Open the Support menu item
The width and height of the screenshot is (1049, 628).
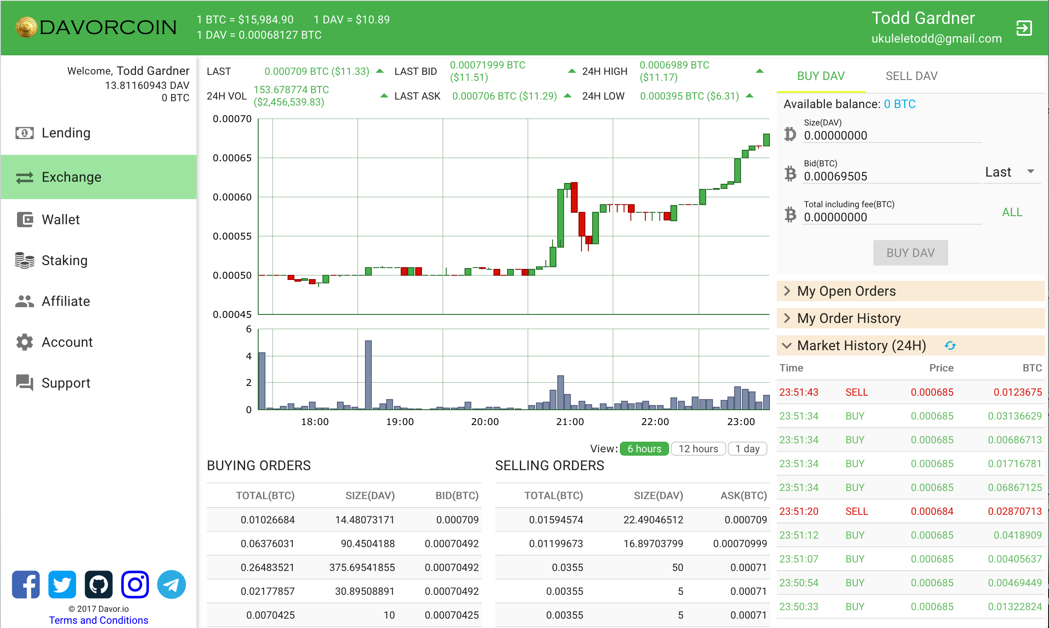99,383
